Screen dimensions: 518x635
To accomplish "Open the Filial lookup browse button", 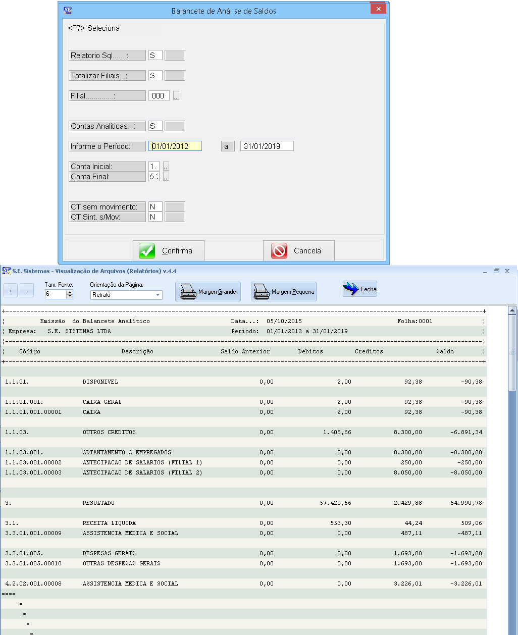I will pos(176,96).
